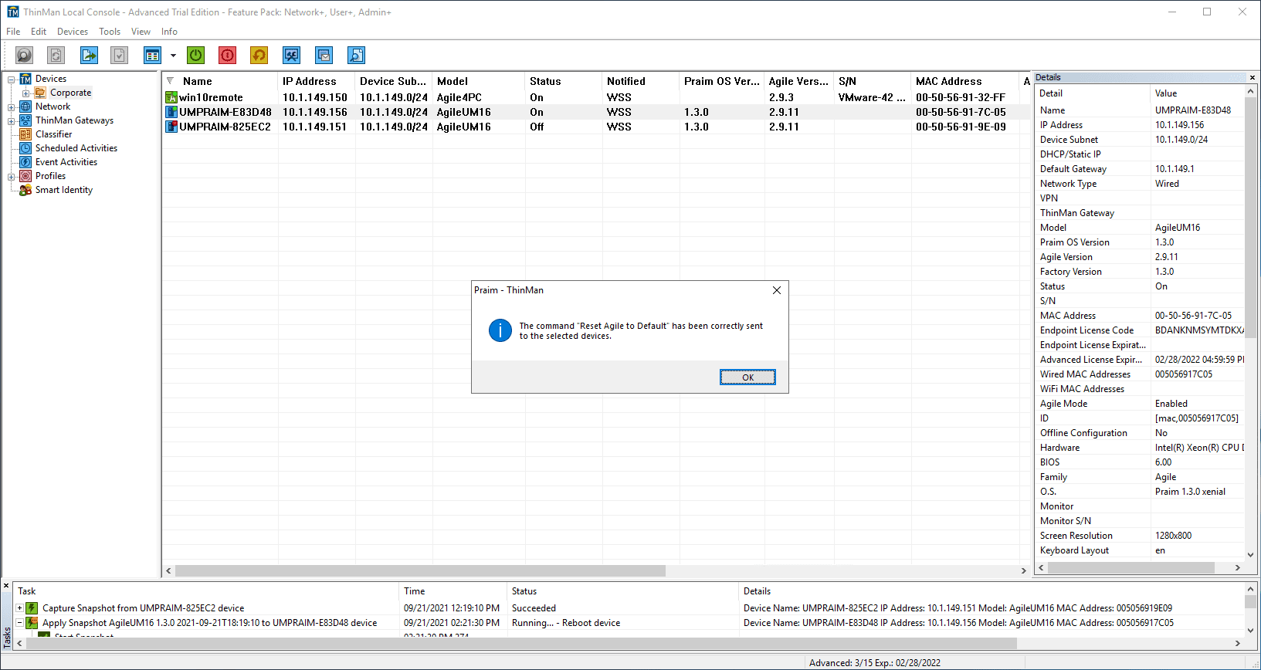Screen dimensions: 1261x670
Task: Close the Praim - ThinMan dialog with X
Action: (777, 290)
